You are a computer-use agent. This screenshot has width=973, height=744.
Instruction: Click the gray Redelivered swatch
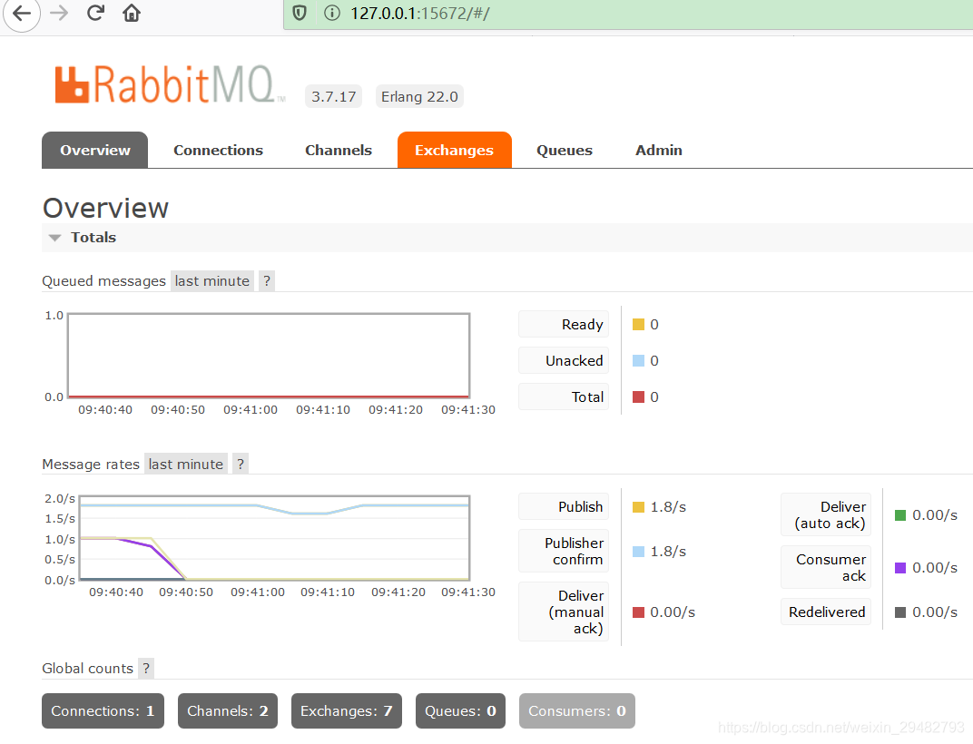(x=900, y=612)
